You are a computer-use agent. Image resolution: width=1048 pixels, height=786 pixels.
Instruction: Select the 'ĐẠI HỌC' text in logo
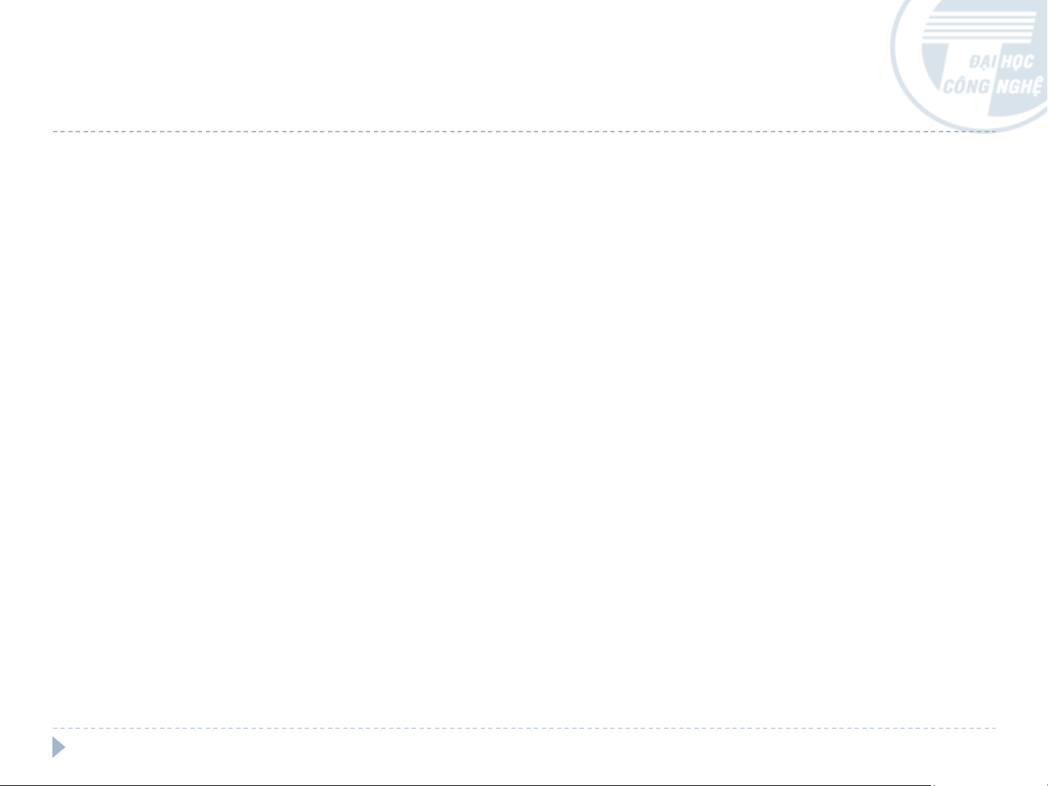point(1001,61)
